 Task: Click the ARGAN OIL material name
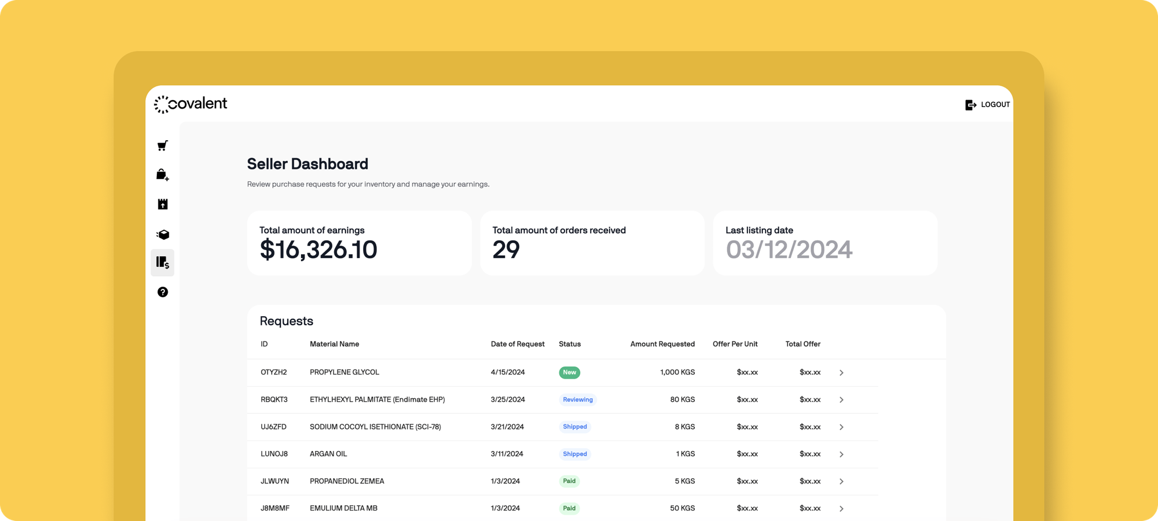point(328,454)
